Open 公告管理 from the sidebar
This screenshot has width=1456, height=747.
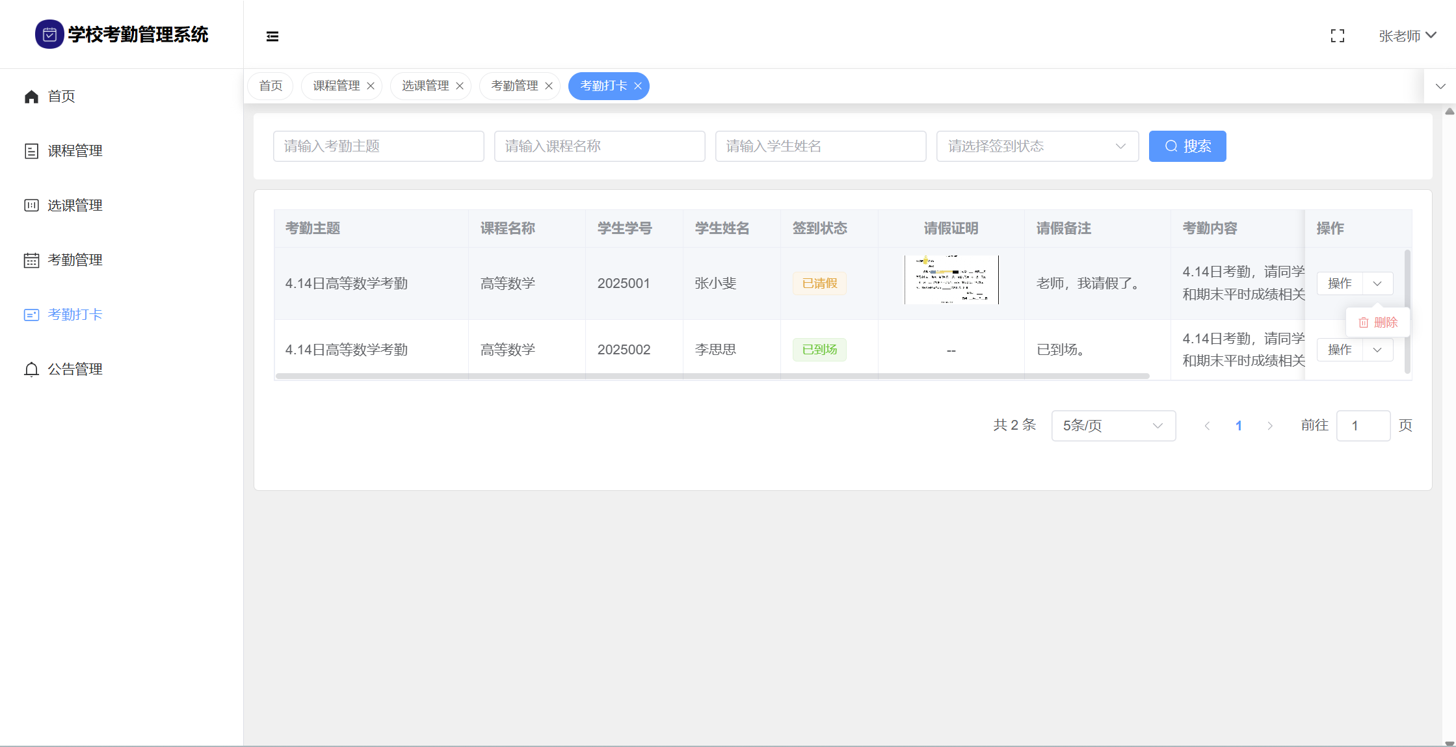(74, 369)
